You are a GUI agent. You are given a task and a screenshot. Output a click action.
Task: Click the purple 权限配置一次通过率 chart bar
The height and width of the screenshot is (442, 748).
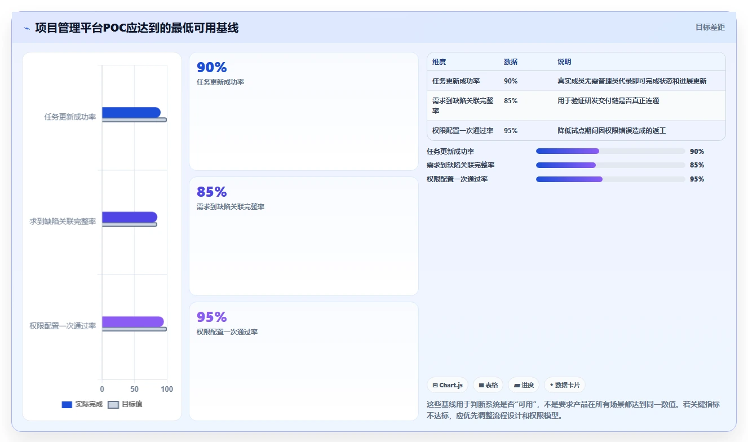pos(133,322)
